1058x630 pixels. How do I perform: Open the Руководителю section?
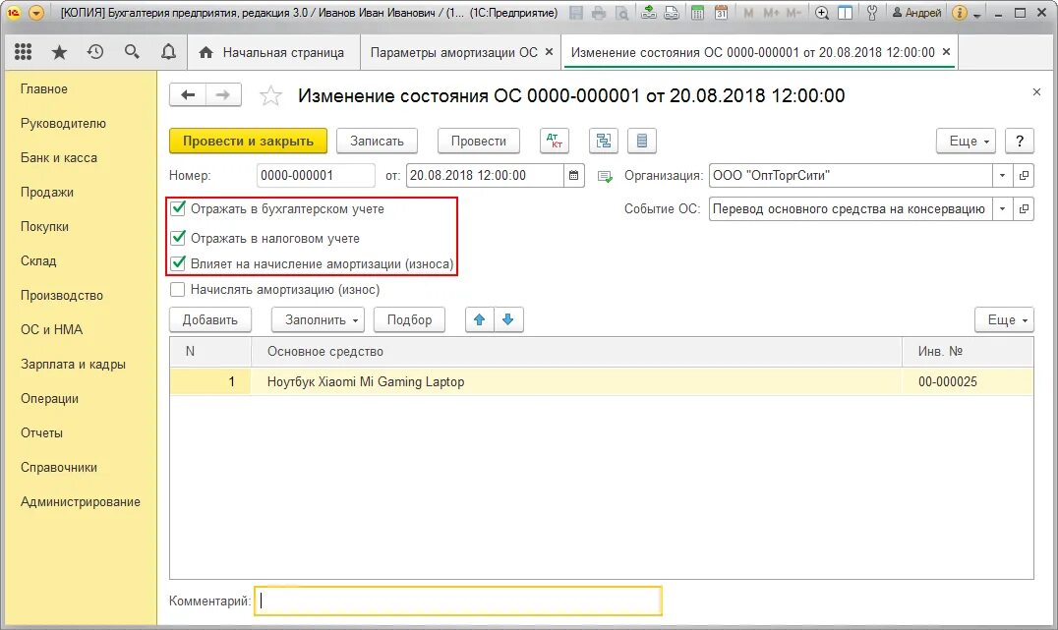click(x=64, y=124)
